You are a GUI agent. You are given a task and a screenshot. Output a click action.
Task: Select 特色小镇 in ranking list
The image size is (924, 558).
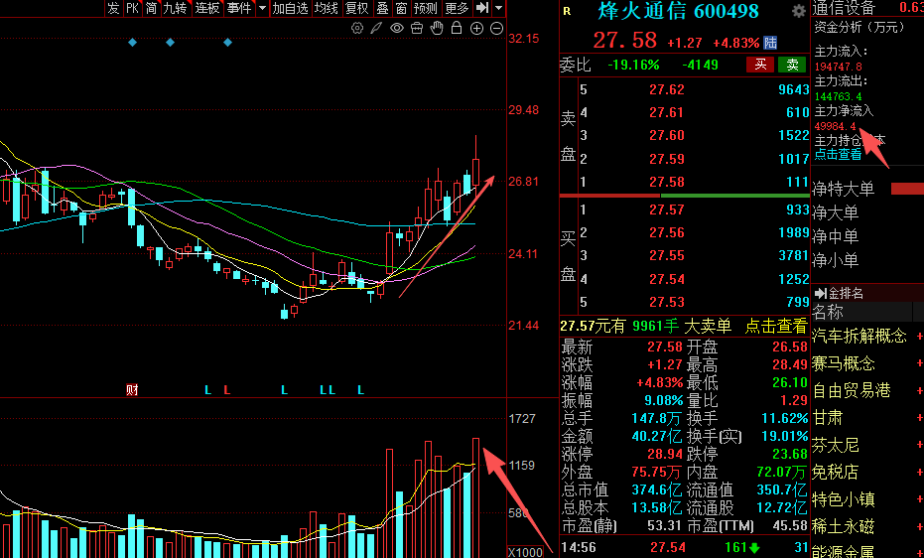(x=844, y=499)
